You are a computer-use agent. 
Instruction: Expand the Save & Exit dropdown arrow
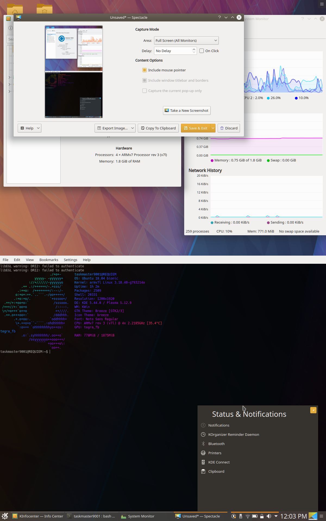click(213, 128)
